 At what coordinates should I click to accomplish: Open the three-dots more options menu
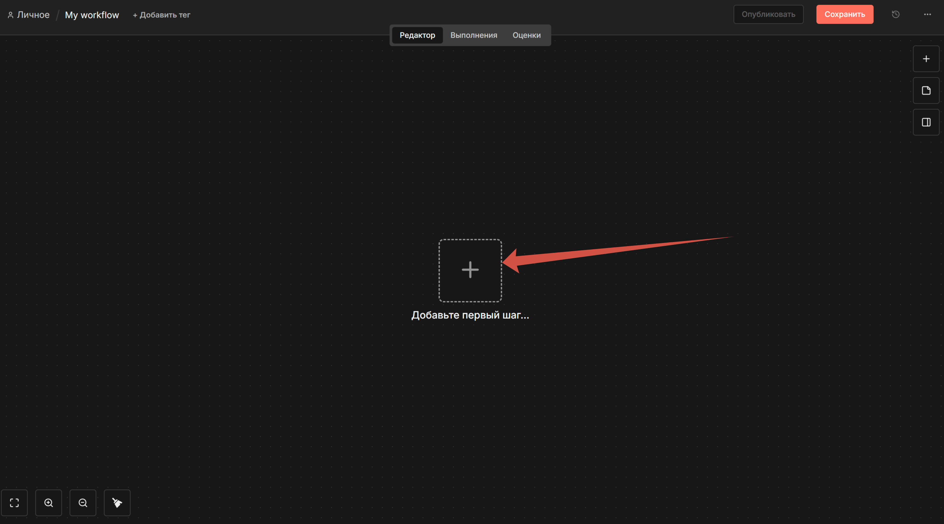pyautogui.click(x=927, y=14)
